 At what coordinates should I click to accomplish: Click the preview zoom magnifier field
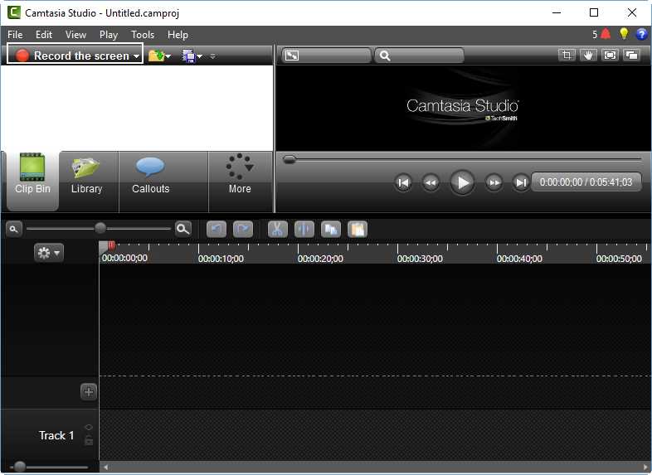pos(419,56)
